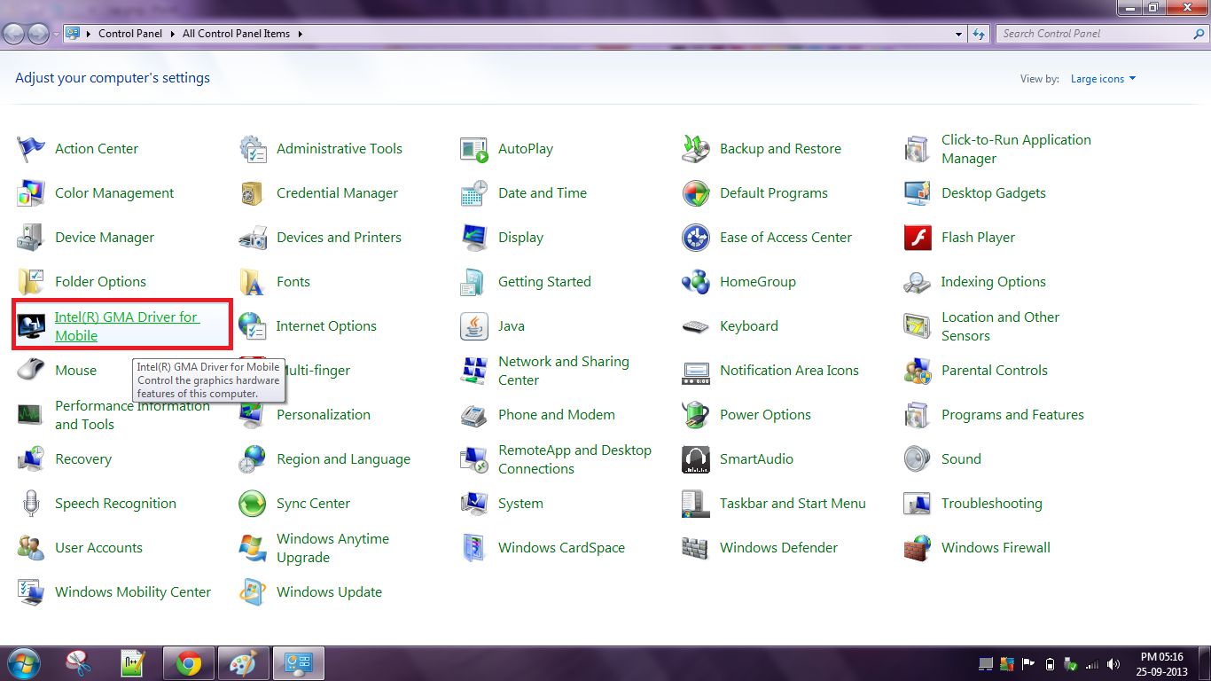Viewport: 1211px width, 681px height.
Task: Click the volume icon in system tray
Action: coord(1113,663)
